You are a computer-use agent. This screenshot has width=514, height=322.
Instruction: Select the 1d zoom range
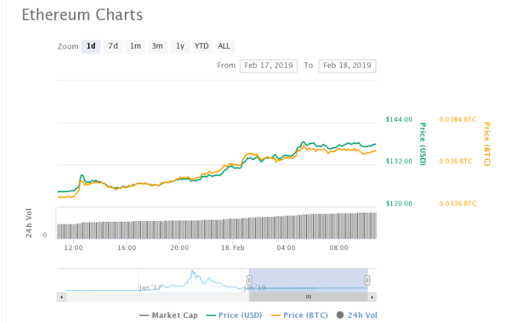91,46
